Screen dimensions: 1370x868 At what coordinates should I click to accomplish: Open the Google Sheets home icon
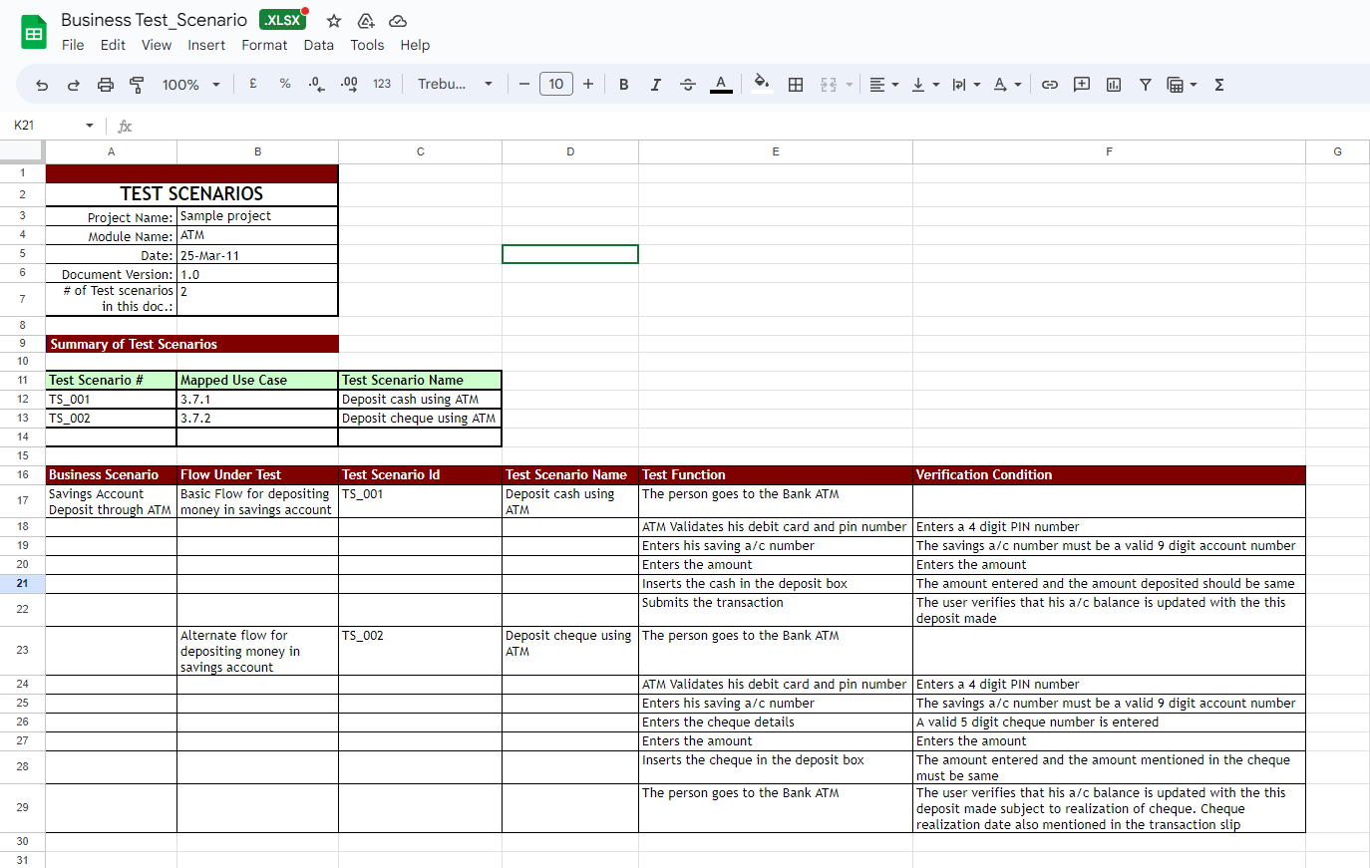coord(34,32)
